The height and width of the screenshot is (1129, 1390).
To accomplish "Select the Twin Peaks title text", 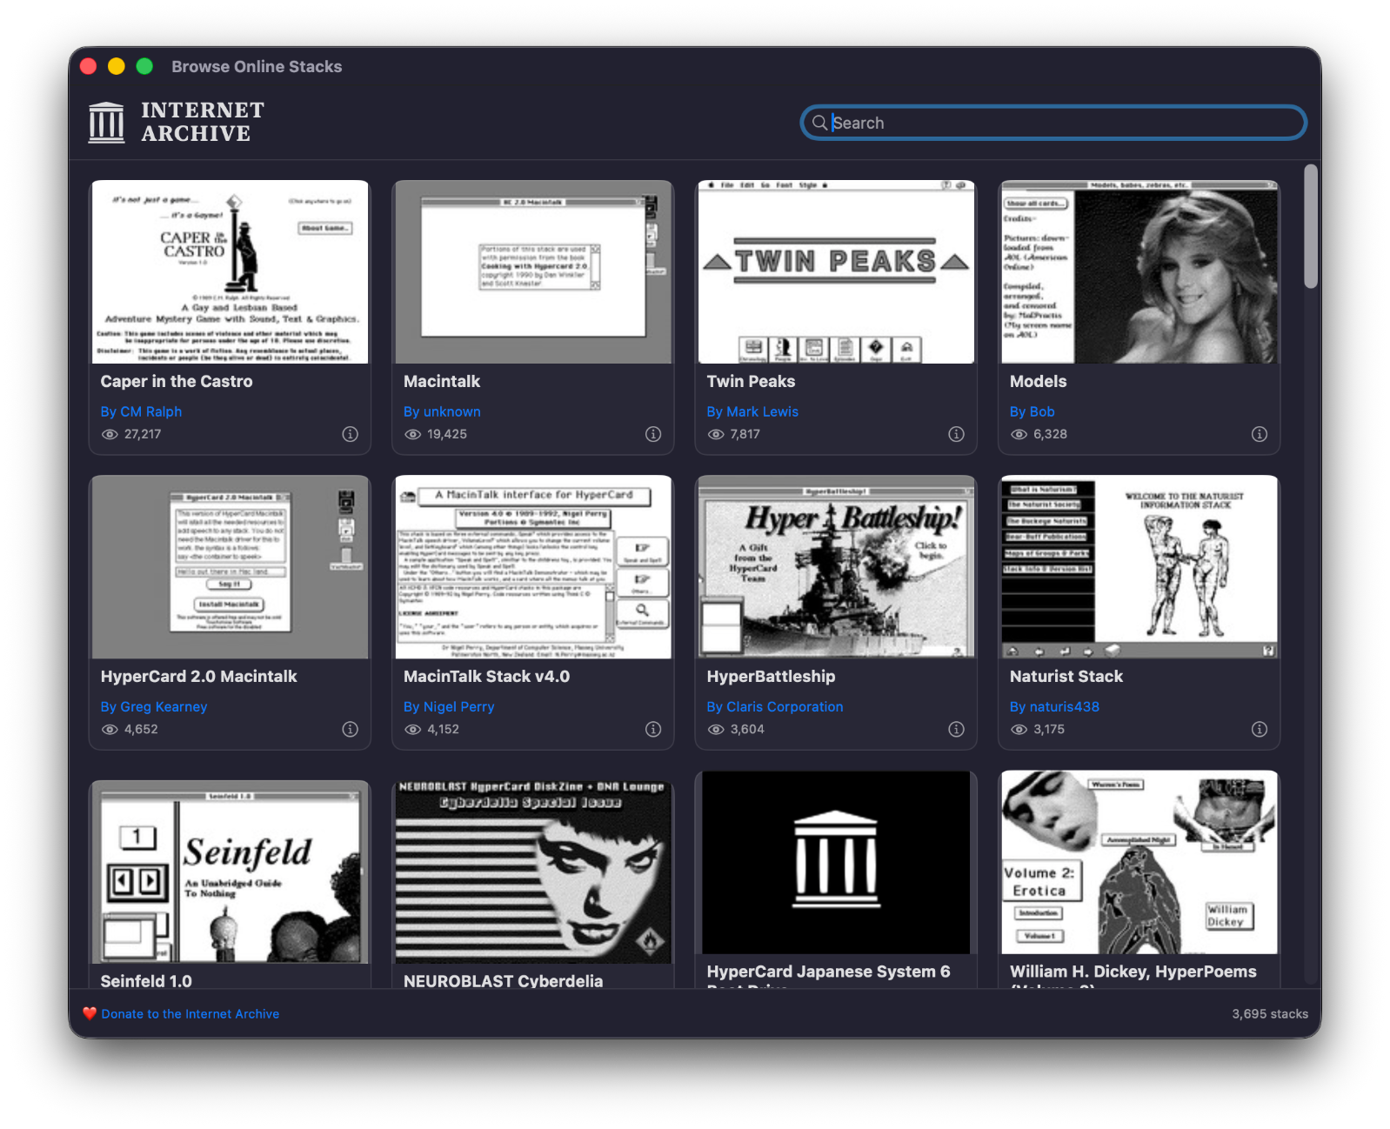I will click(x=751, y=381).
